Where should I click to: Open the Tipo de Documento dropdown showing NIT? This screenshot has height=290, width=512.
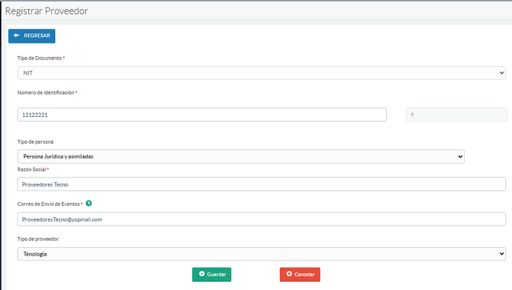(261, 73)
